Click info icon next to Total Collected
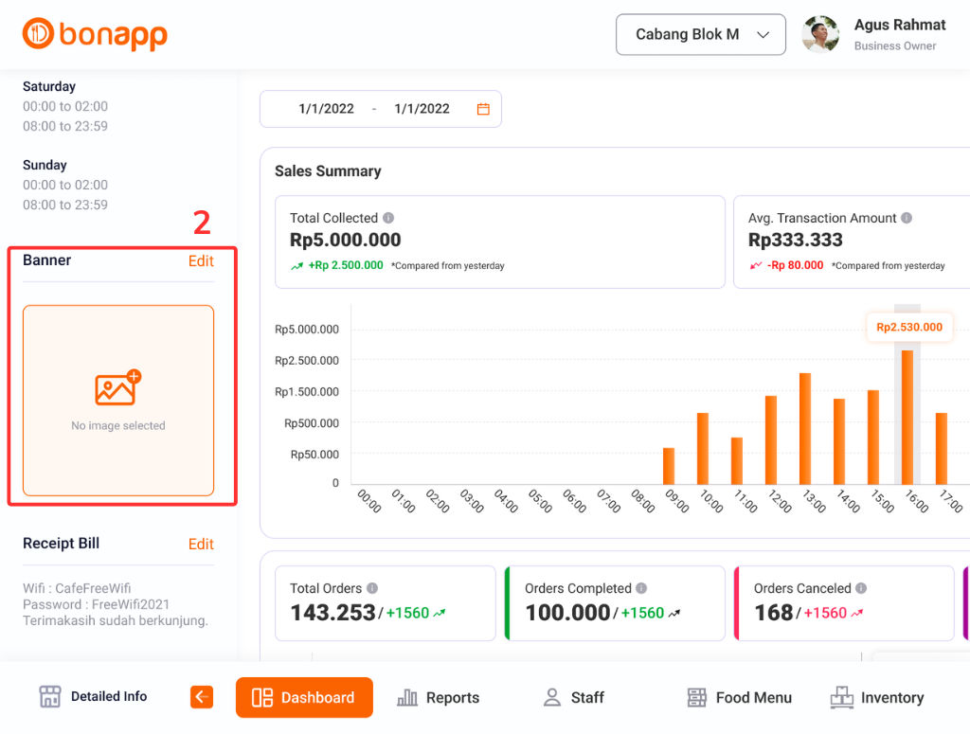970x734 pixels. click(387, 218)
